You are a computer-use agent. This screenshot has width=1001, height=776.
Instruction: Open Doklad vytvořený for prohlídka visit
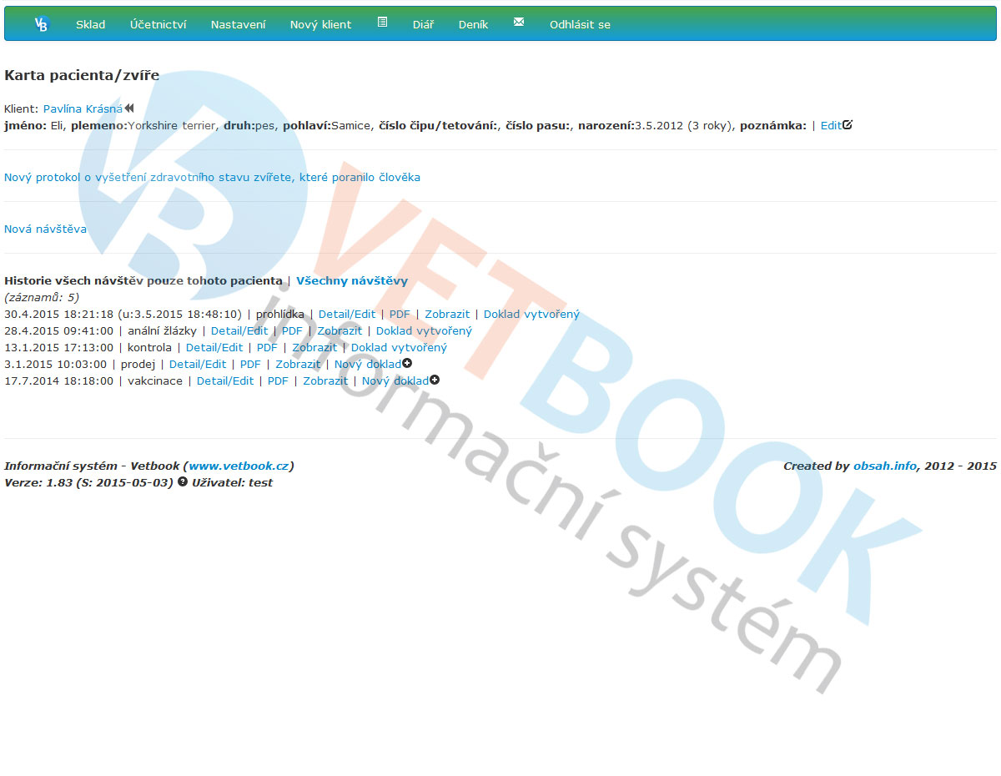pos(531,314)
